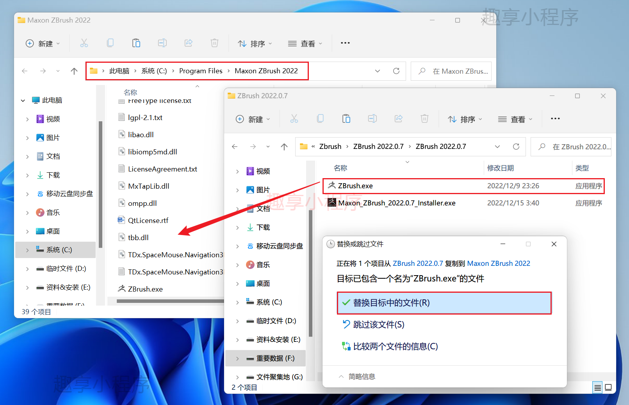Viewport: 629px width, 405px height.
Task: Refresh the ZBrush 2022.0.7 folder
Action: (516, 147)
